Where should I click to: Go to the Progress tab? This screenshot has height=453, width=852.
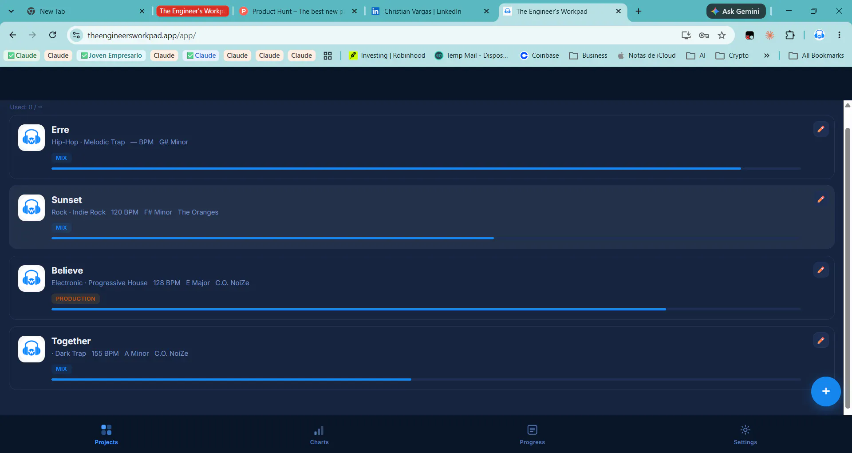[x=532, y=434]
